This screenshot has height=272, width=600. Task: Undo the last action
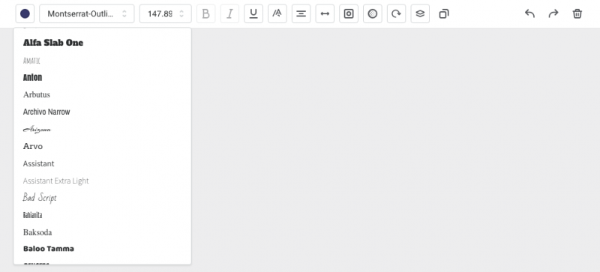tap(529, 13)
